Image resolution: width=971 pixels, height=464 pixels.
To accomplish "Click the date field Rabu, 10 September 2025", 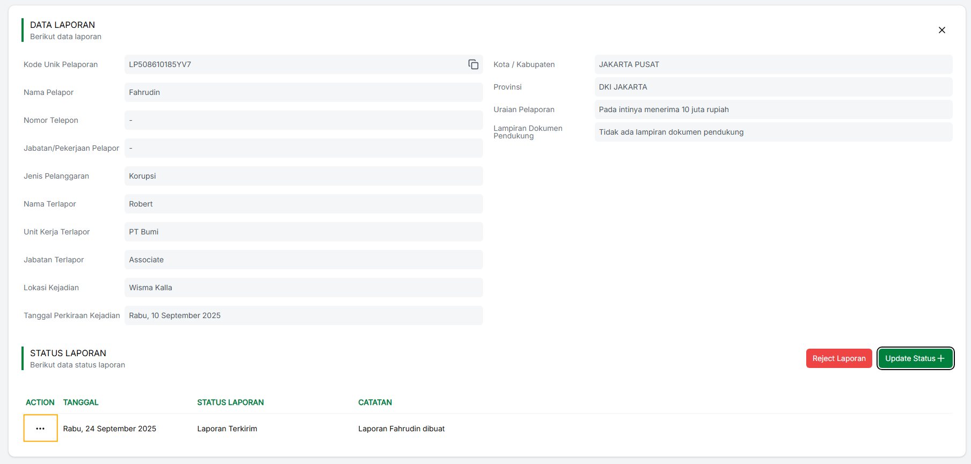I will point(303,315).
